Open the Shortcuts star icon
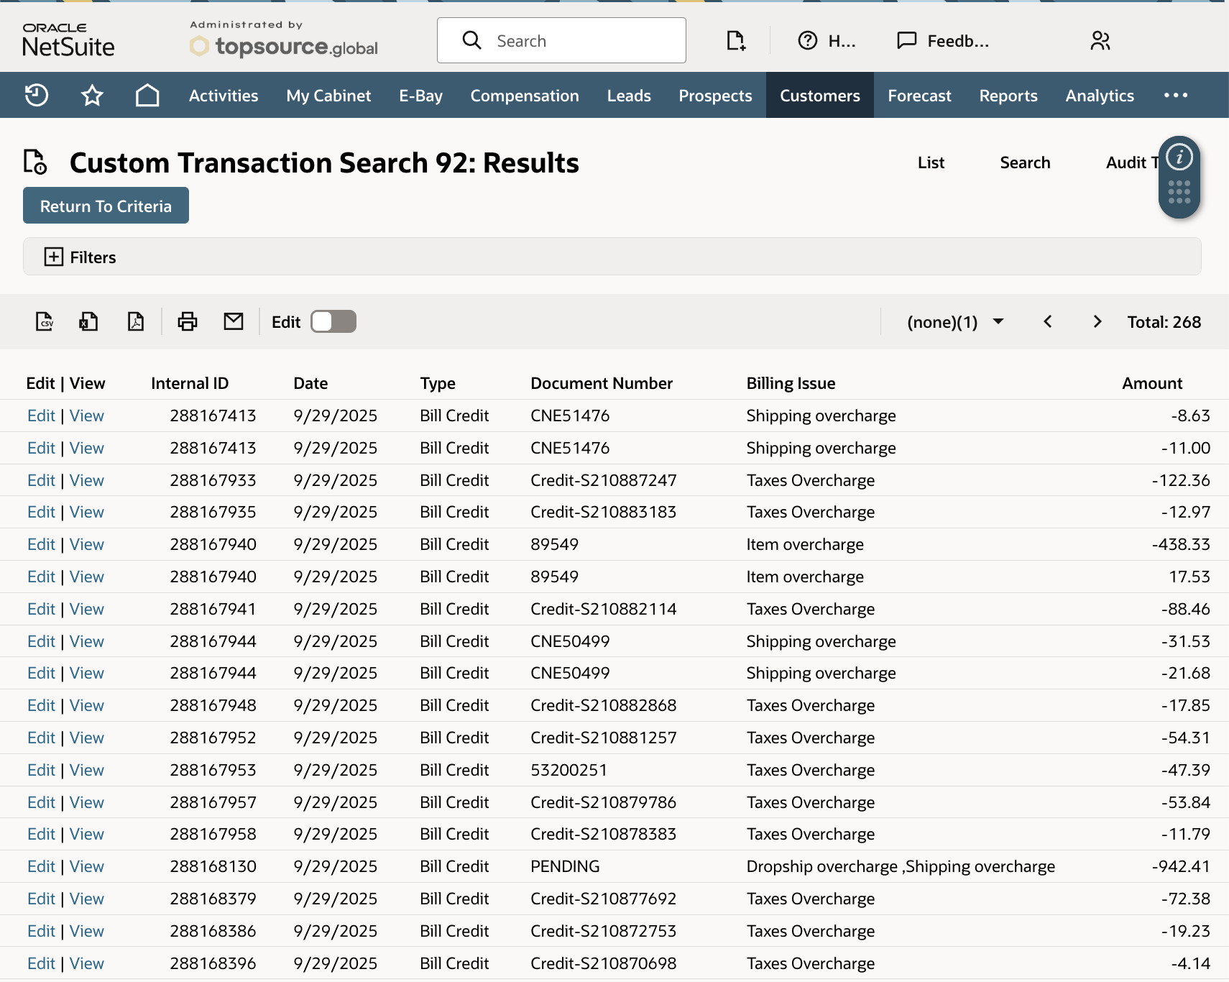This screenshot has width=1229, height=982. tap(92, 95)
